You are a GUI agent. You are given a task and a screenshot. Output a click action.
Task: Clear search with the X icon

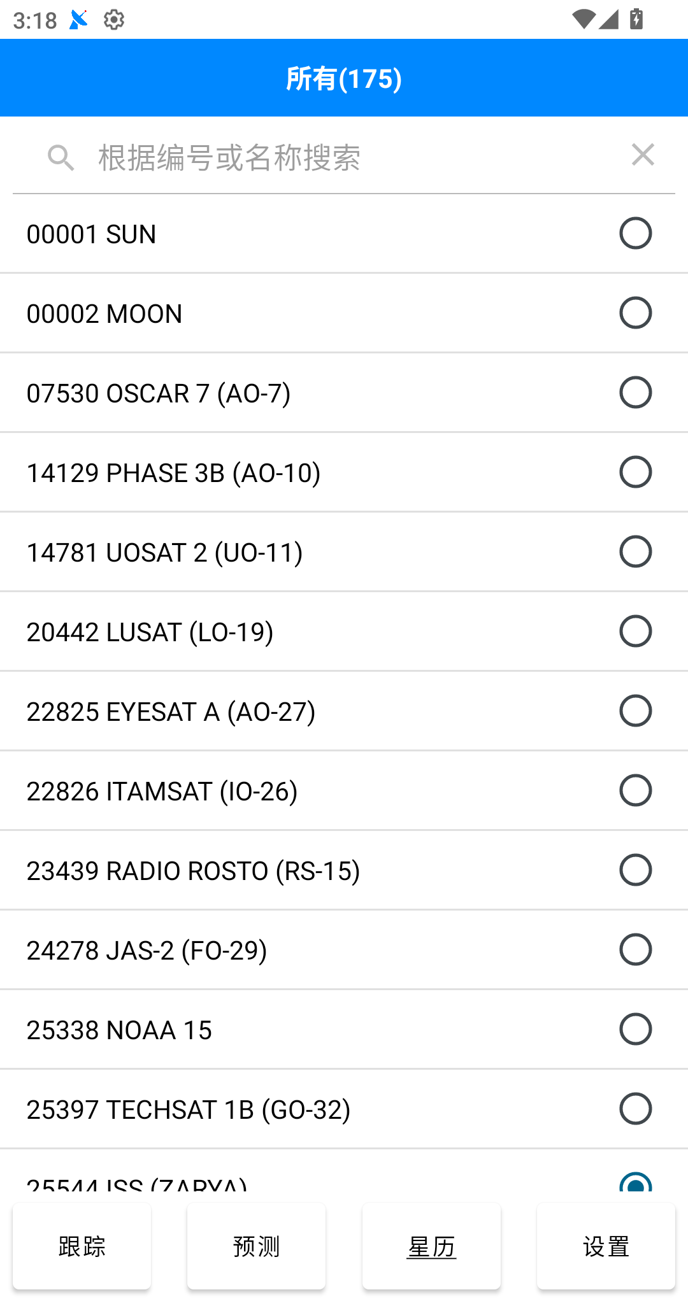coord(643,155)
